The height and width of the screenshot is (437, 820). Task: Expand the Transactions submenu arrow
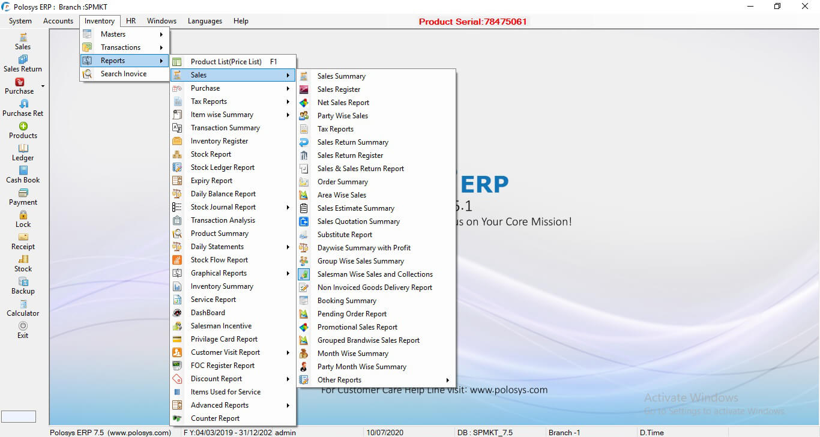click(x=161, y=47)
